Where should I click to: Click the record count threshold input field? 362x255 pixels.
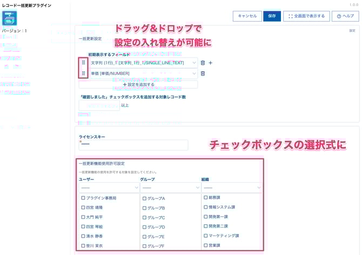[99, 105]
